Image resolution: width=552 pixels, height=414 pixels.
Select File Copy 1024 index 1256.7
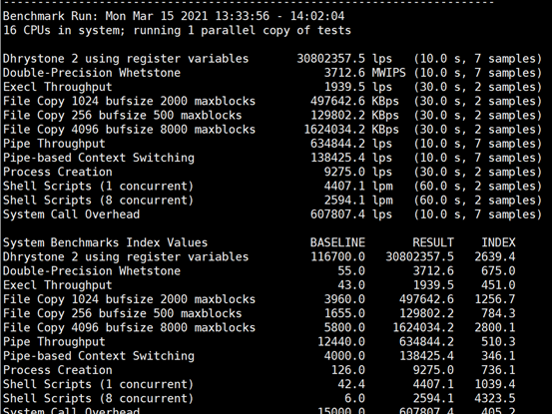495,299
